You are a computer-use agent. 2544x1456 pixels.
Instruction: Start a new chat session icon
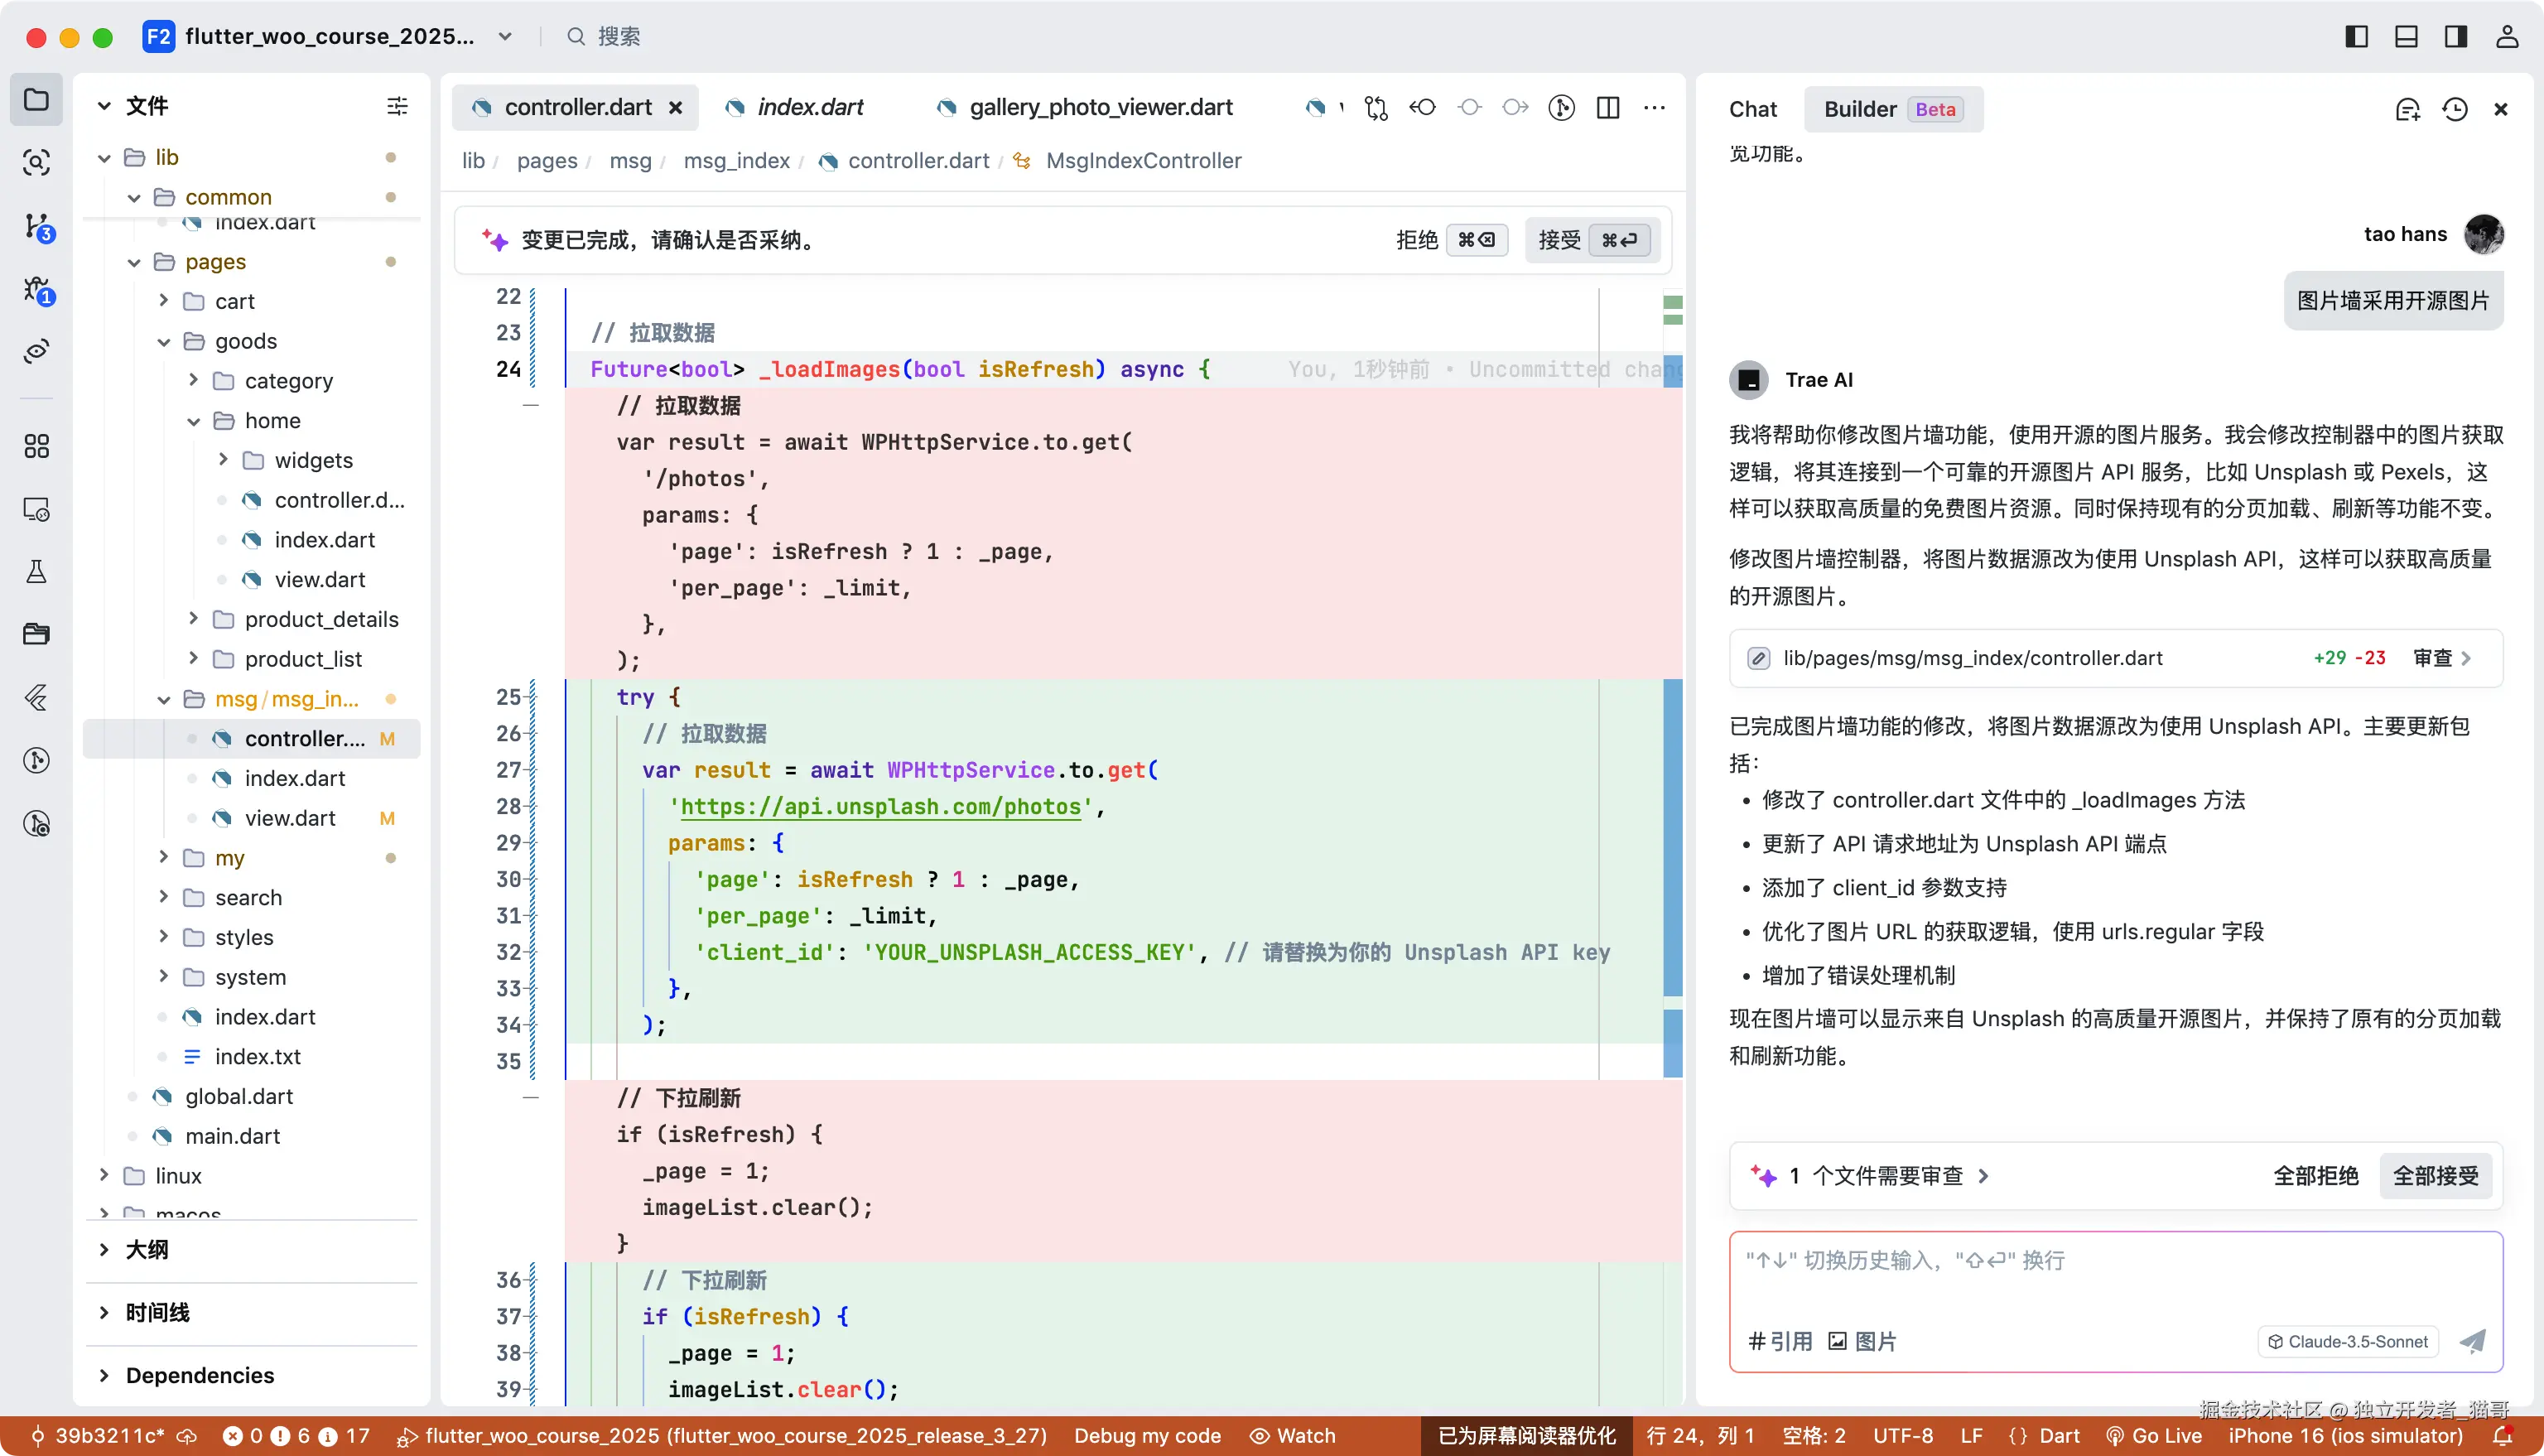click(2407, 109)
